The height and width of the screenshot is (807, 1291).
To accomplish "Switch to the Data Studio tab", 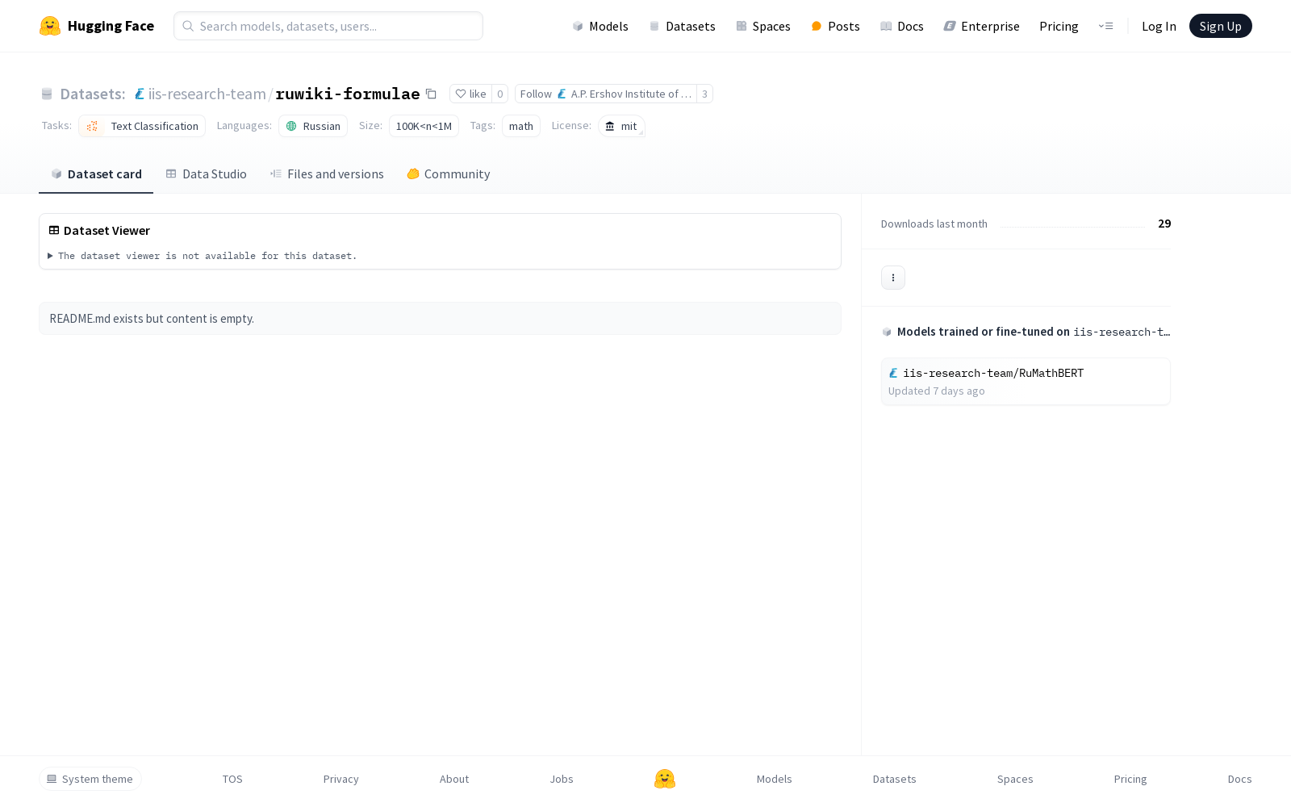I will click(x=207, y=174).
